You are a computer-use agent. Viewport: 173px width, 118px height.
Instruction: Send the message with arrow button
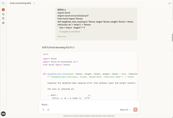click(x=135, y=110)
